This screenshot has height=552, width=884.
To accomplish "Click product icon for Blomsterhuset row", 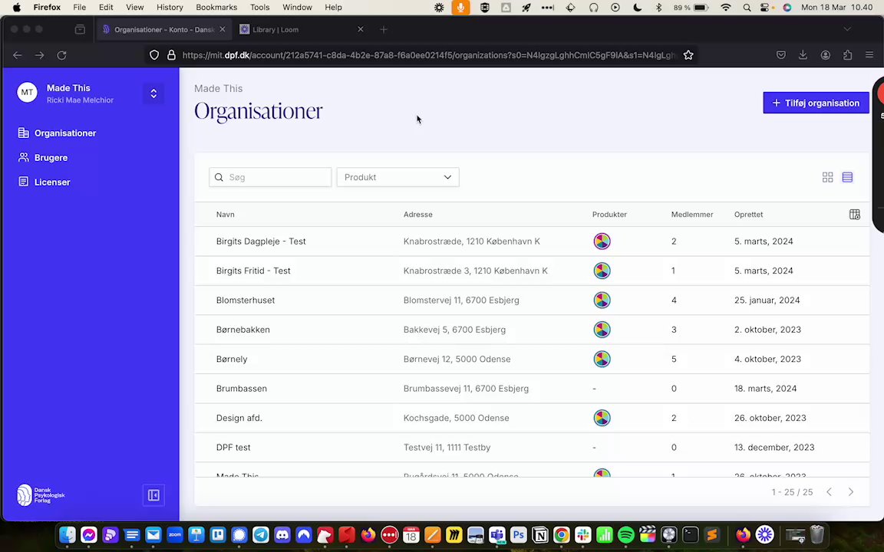I will click(602, 301).
